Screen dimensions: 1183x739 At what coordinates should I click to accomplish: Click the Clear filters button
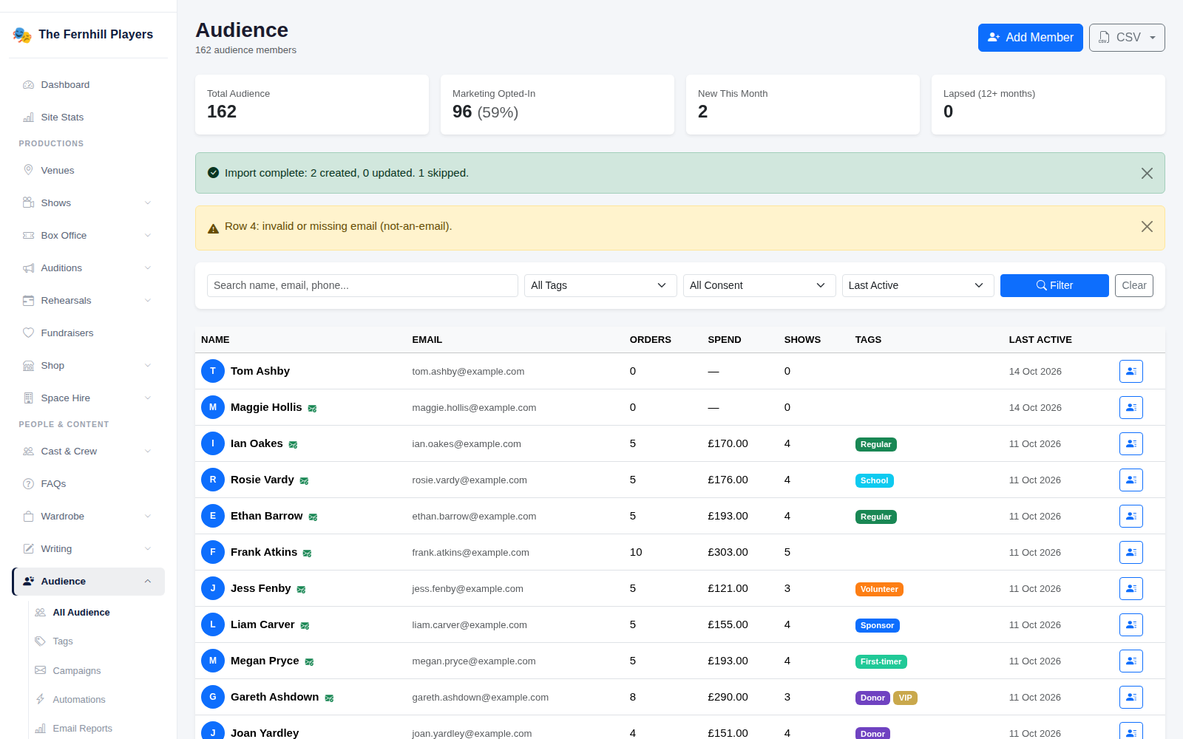(x=1134, y=286)
